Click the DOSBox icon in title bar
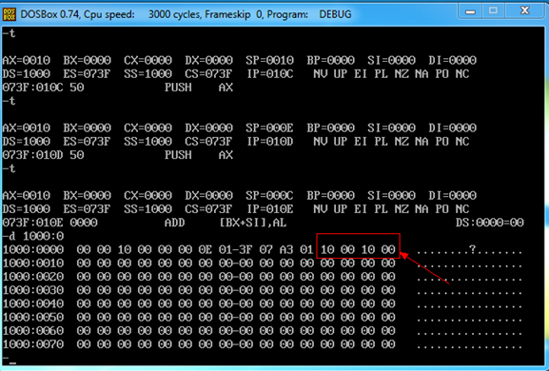 (x=10, y=14)
